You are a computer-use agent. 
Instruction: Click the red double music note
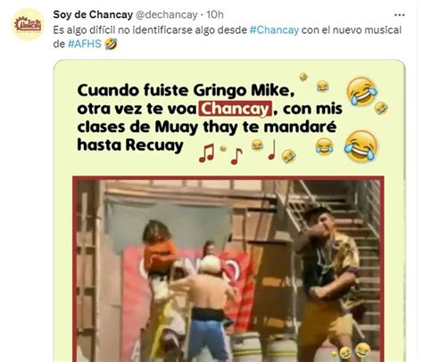pyautogui.click(x=206, y=152)
